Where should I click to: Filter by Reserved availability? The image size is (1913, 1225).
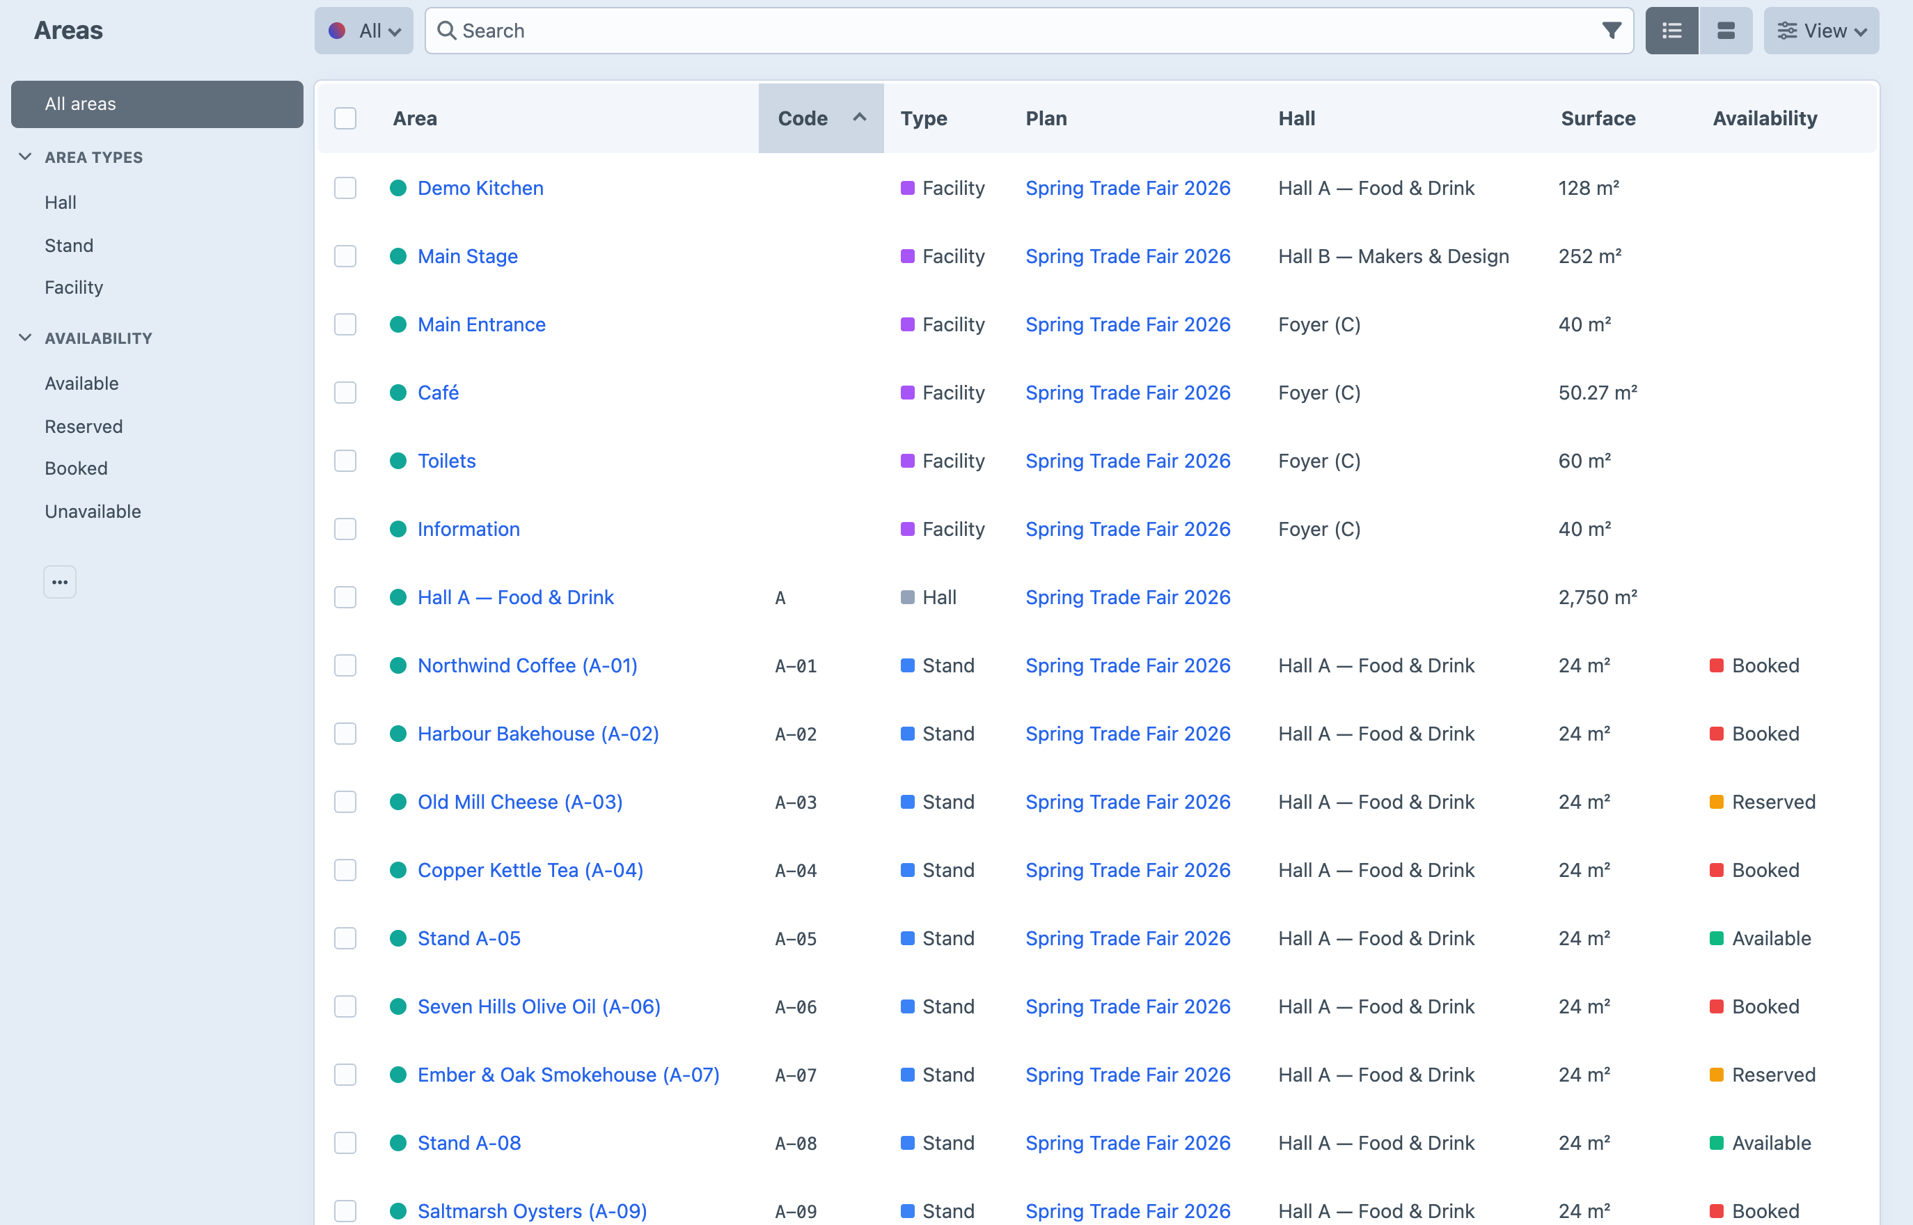pos(84,427)
